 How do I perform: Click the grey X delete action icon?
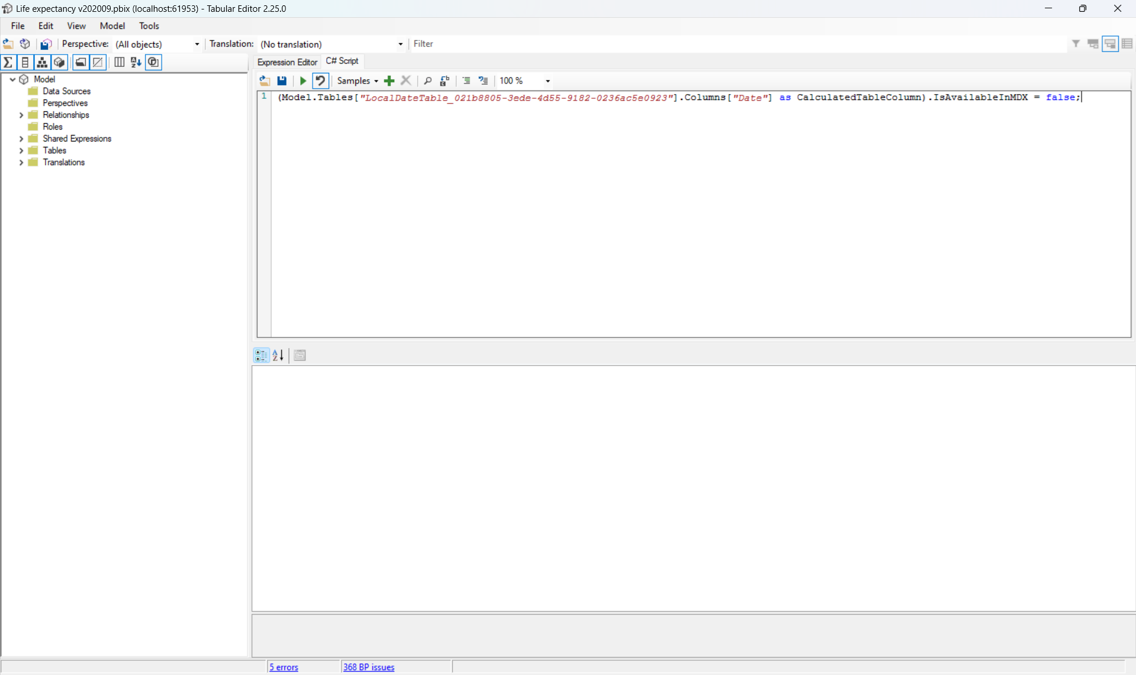406,81
